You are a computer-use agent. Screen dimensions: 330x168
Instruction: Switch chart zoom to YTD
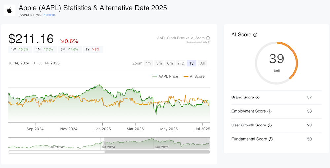coord(181,63)
